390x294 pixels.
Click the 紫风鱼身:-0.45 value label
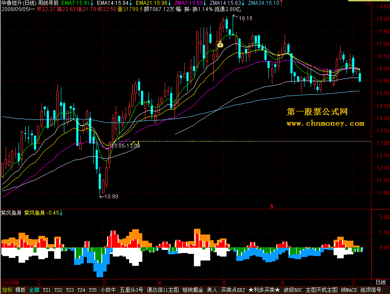point(41,212)
